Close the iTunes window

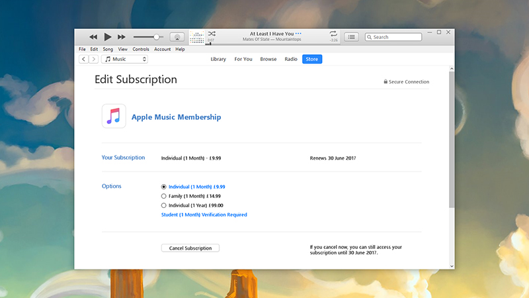(448, 32)
